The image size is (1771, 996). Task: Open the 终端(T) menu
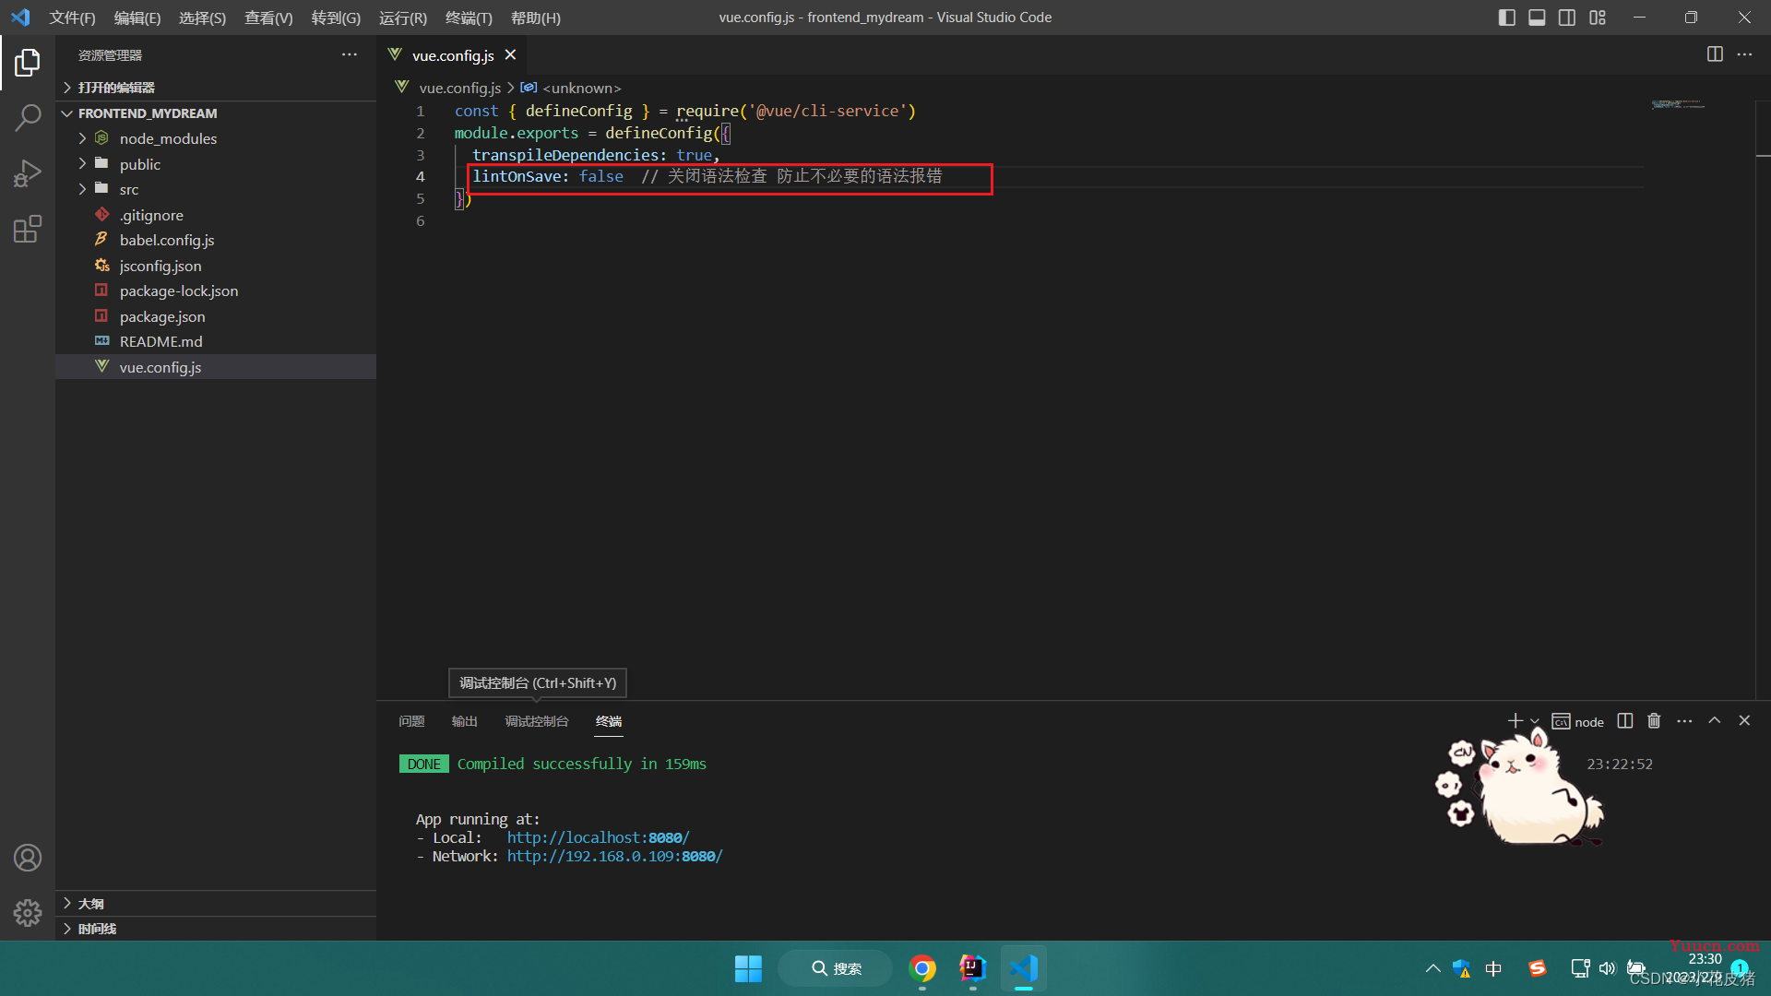click(469, 18)
